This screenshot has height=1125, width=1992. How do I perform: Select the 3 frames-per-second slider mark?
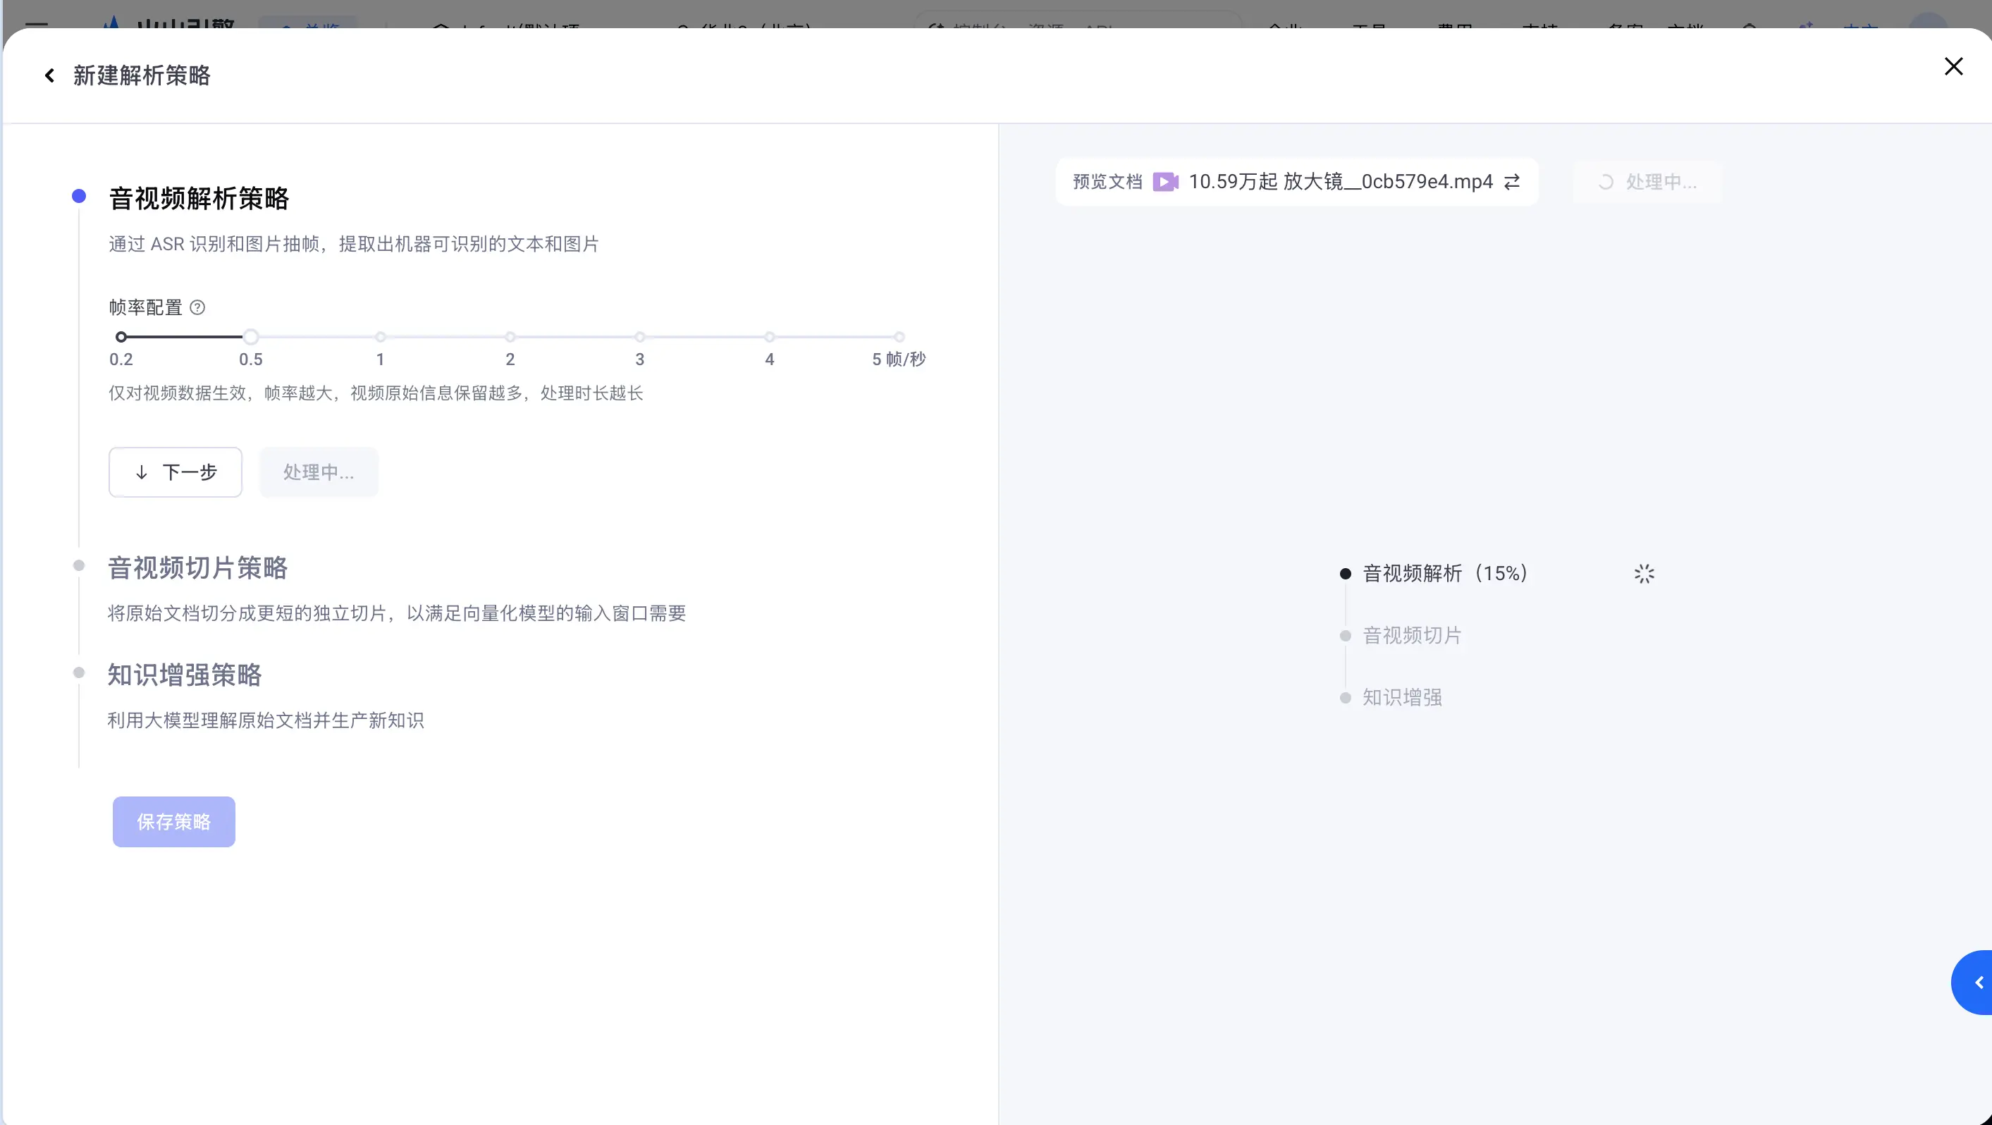click(639, 337)
